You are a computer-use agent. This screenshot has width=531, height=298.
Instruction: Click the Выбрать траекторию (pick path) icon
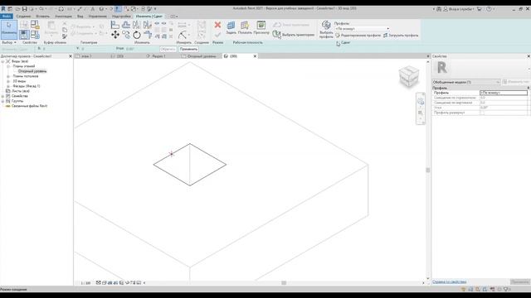tap(276, 34)
